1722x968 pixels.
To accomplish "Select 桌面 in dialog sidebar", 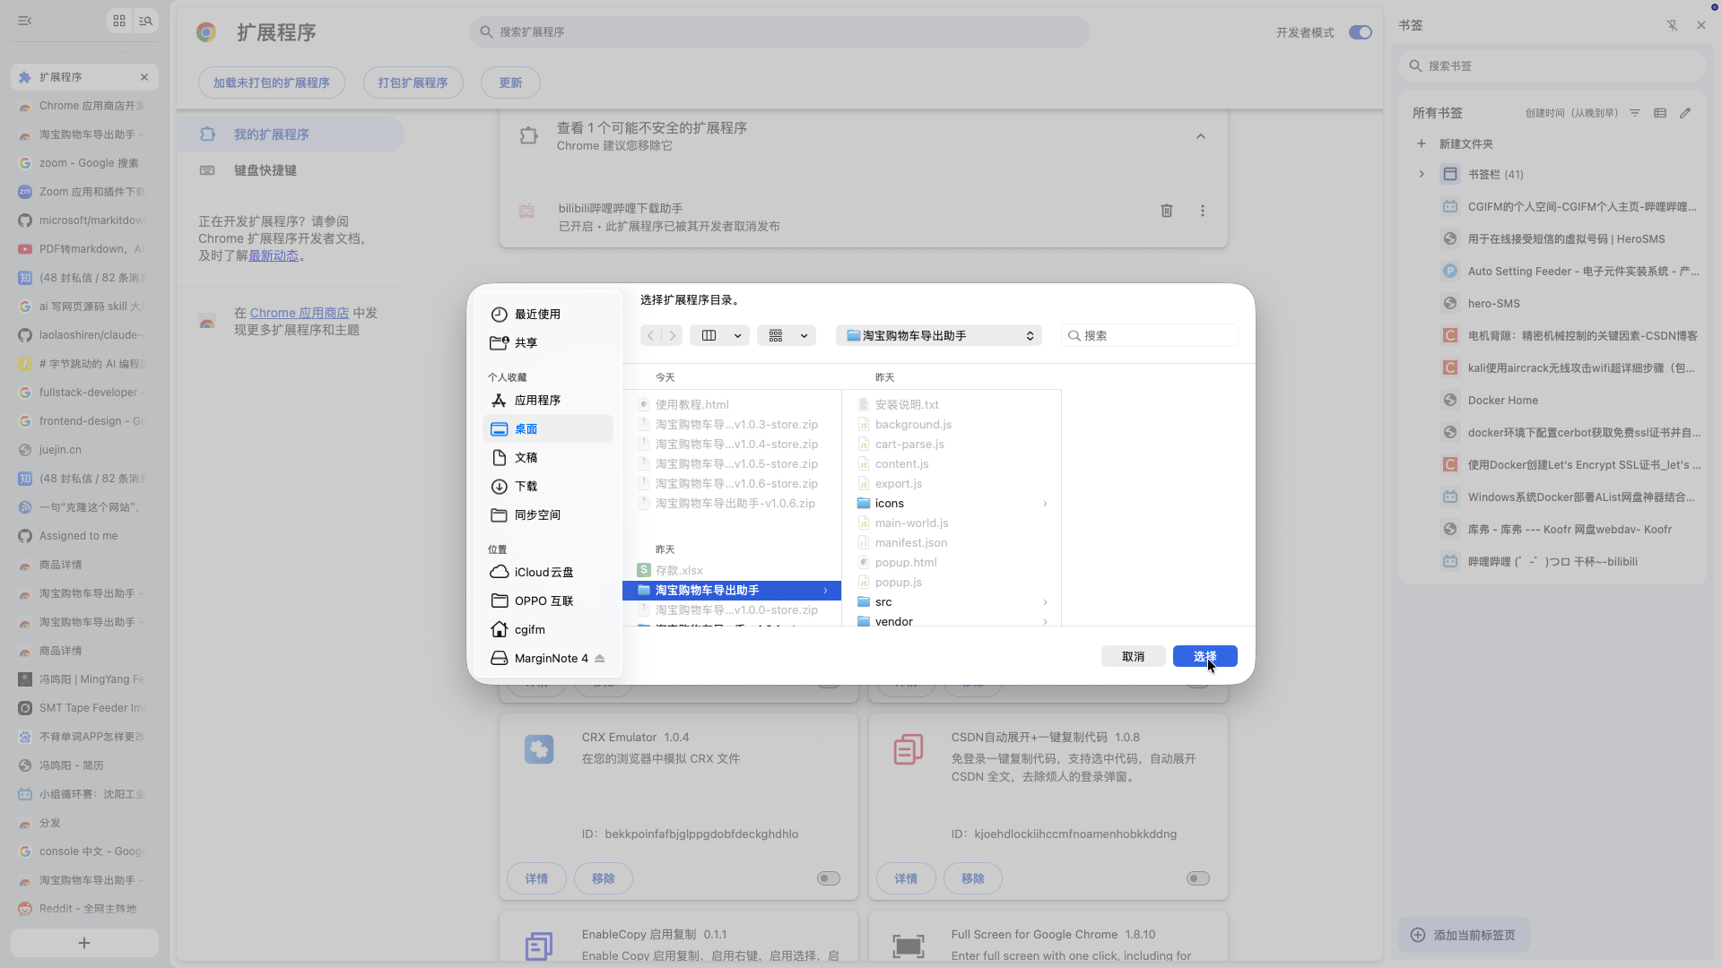I will pyautogui.click(x=547, y=428).
